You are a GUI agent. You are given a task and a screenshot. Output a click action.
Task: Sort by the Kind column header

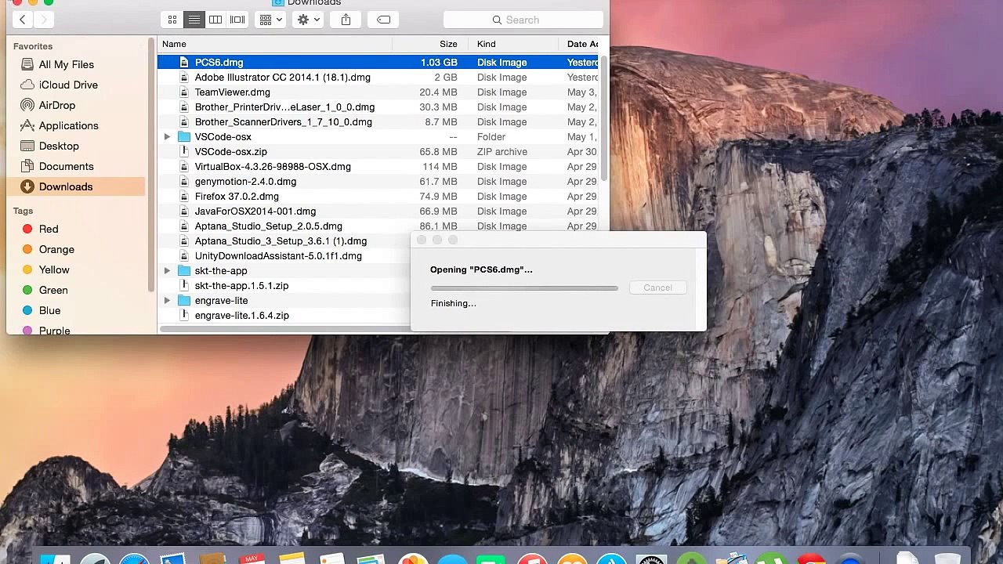512,44
